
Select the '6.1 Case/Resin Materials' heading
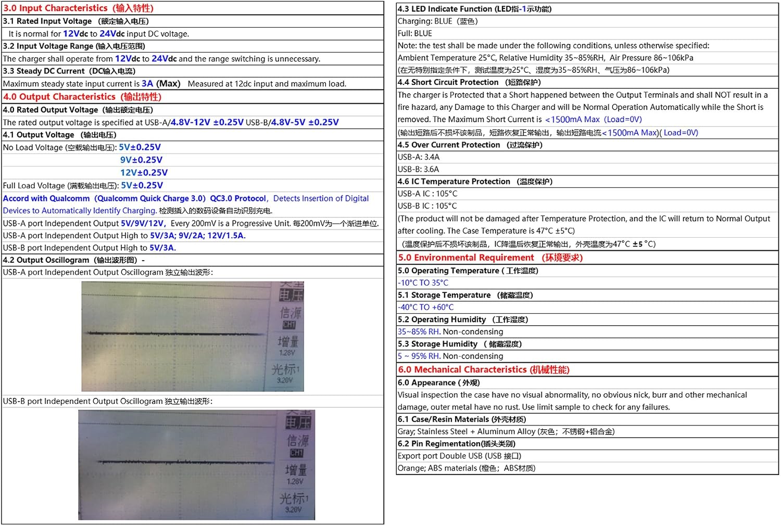pos(462,419)
